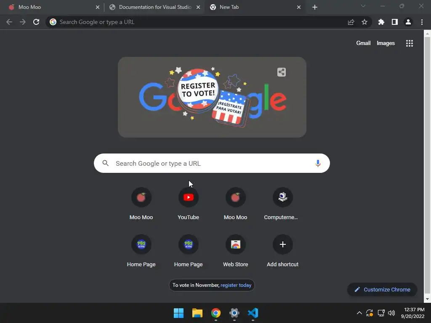Image resolution: width=431 pixels, height=323 pixels.
Task: Open the Google apps grid
Action: click(410, 43)
